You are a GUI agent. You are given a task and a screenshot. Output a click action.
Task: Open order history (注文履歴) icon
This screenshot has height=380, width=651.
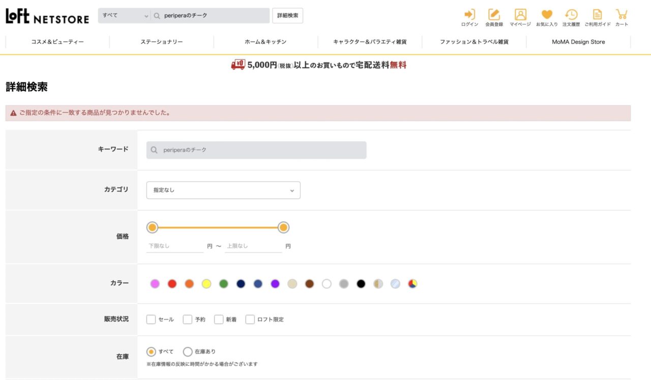tap(571, 18)
